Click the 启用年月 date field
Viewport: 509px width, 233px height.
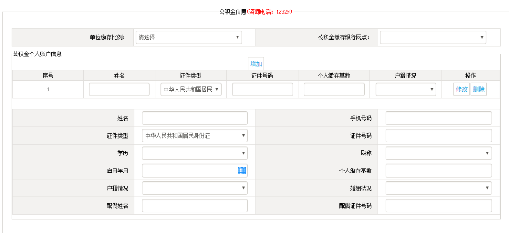195,171
